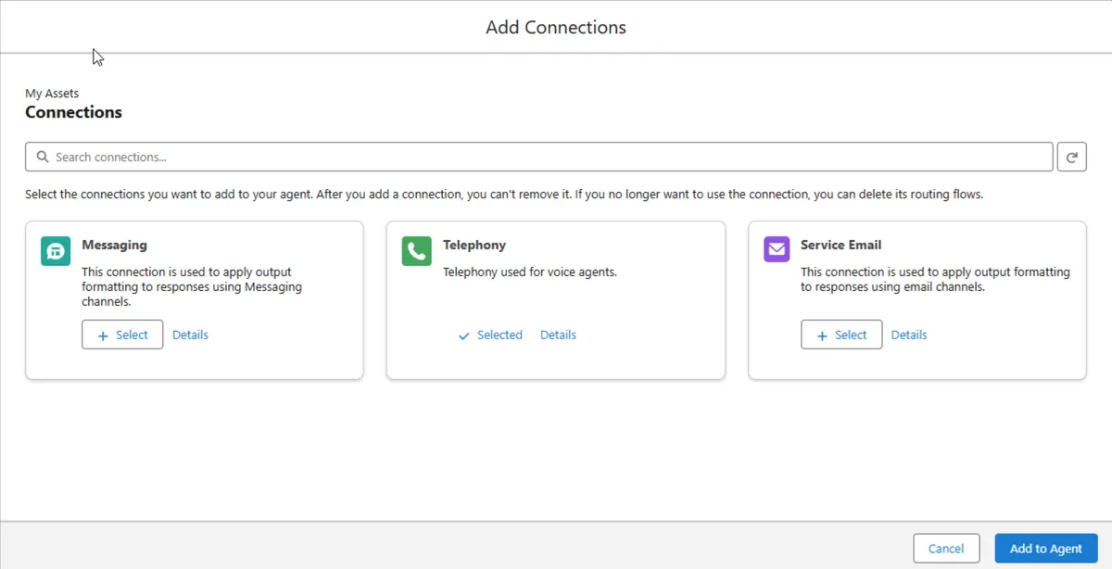This screenshot has height=569, width=1112.
Task: Click the purple Service Email envelope icon
Action: click(x=777, y=249)
